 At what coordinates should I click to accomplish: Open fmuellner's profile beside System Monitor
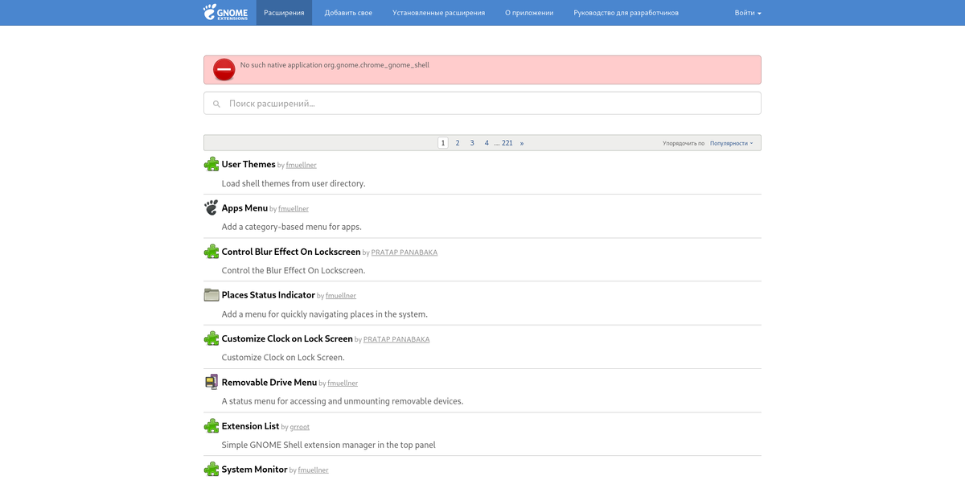tap(314, 470)
